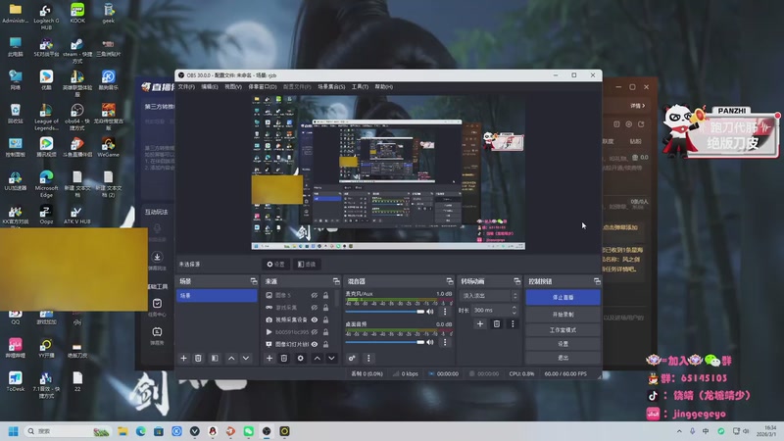Open the 视图(V) menu
The image size is (784, 441).
[x=233, y=87]
